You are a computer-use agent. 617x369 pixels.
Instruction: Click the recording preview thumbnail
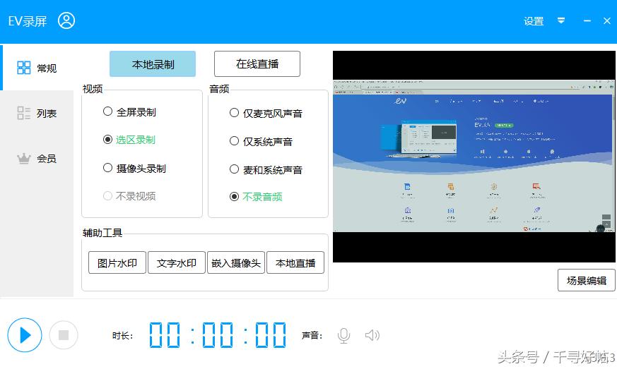pyautogui.click(x=474, y=157)
